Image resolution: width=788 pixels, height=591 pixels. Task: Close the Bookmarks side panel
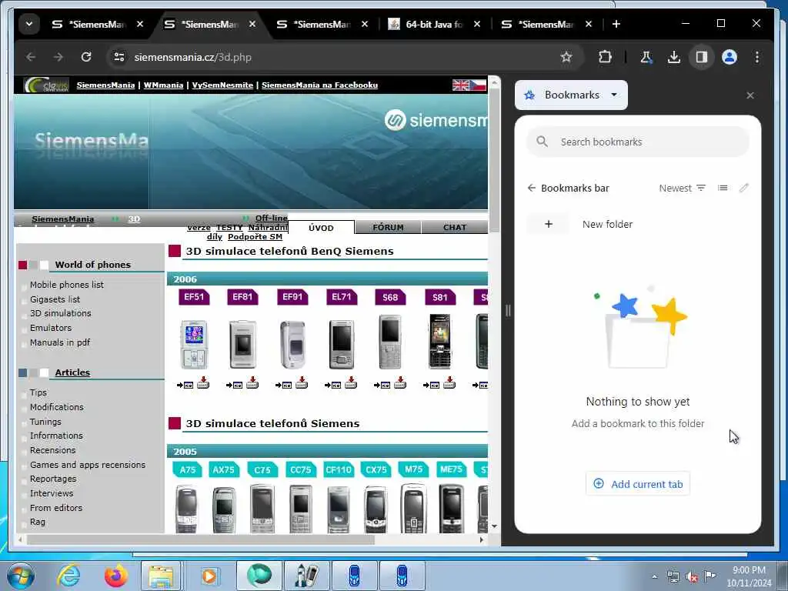pyautogui.click(x=750, y=95)
